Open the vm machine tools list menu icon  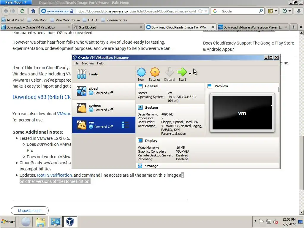tap(126, 125)
